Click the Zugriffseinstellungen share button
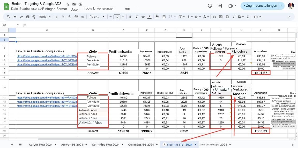This screenshot has height=148, width=298. [x=260, y=6]
